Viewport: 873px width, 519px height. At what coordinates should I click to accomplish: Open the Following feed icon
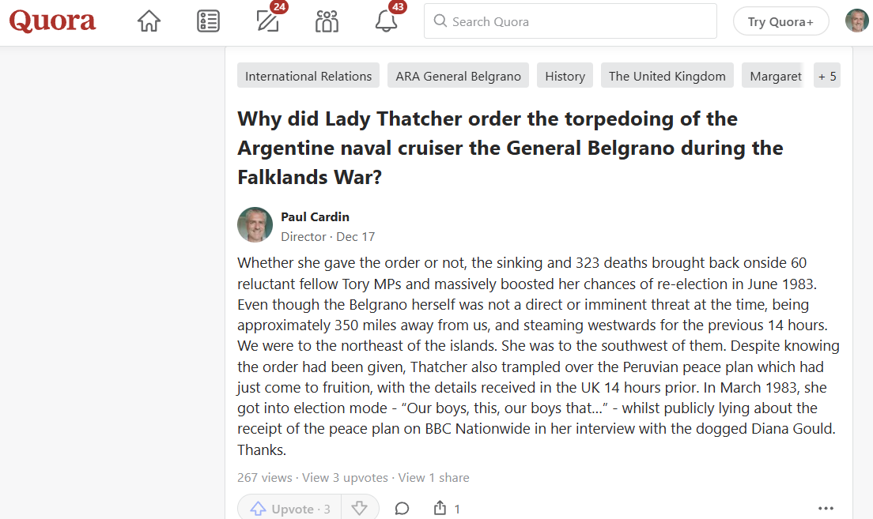(208, 21)
